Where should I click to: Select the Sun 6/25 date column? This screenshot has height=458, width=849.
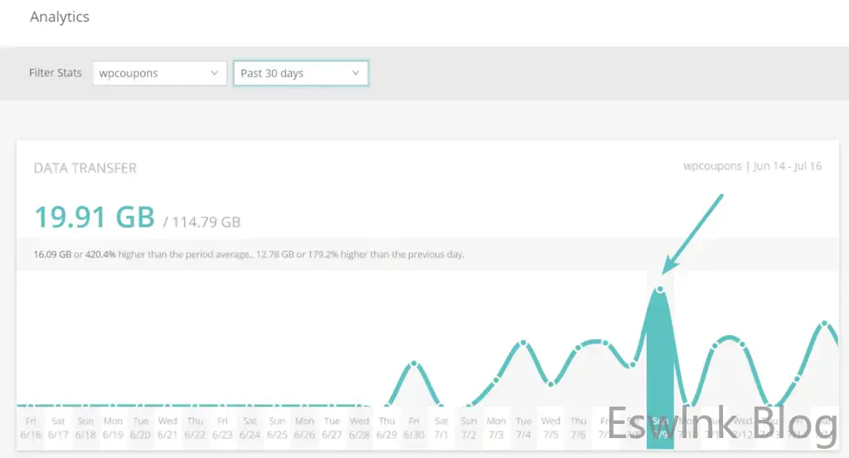277,427
